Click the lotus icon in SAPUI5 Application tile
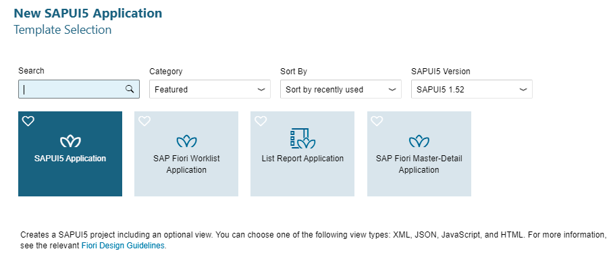Viewport: 611px width, 274px height. tap(70, 142)
